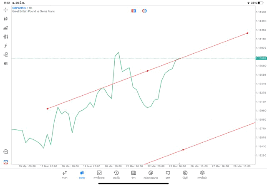The width and height of the screenshot is (267, 186).
Task: Open the drawing objects shapes tool
Action: 6,55
